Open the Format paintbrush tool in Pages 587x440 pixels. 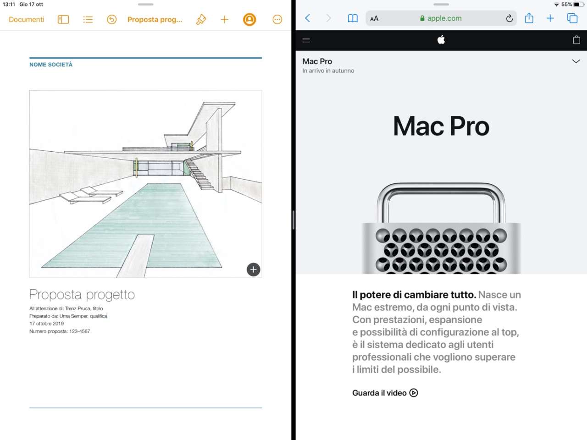tap(201, 19)
